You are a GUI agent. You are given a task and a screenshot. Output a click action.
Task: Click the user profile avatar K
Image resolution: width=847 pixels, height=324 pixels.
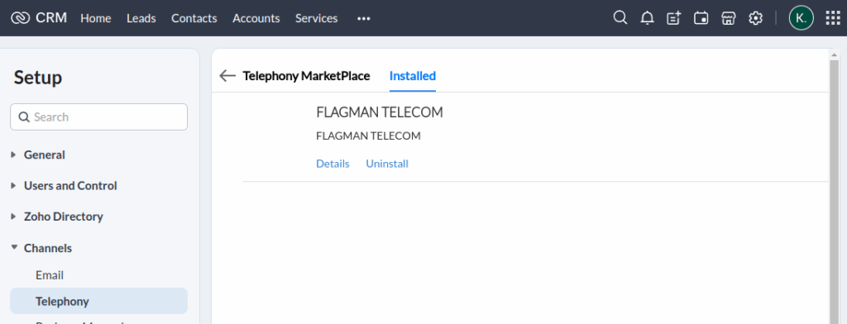(801, 18)
